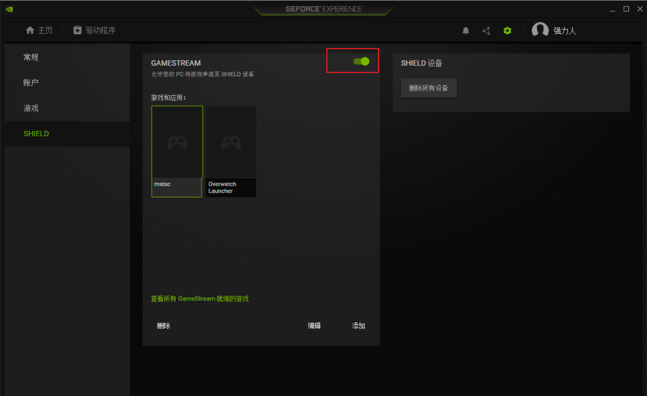Open settings via green gear icon
The image size is (647, 396).
click(507, 31)
